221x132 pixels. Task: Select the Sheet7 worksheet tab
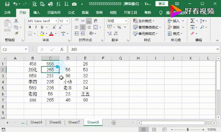pos(74,122)
